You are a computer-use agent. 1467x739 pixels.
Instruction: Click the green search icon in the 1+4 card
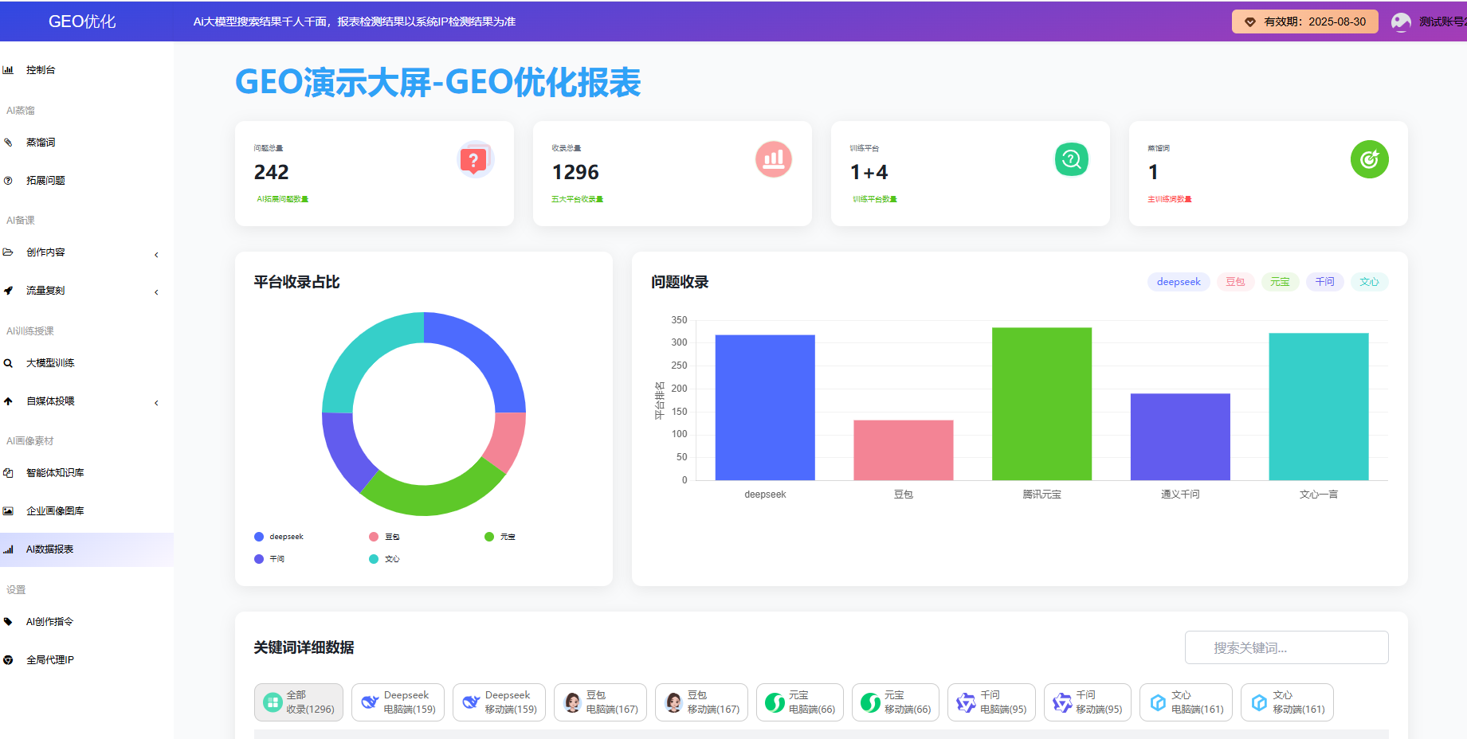1071,159
